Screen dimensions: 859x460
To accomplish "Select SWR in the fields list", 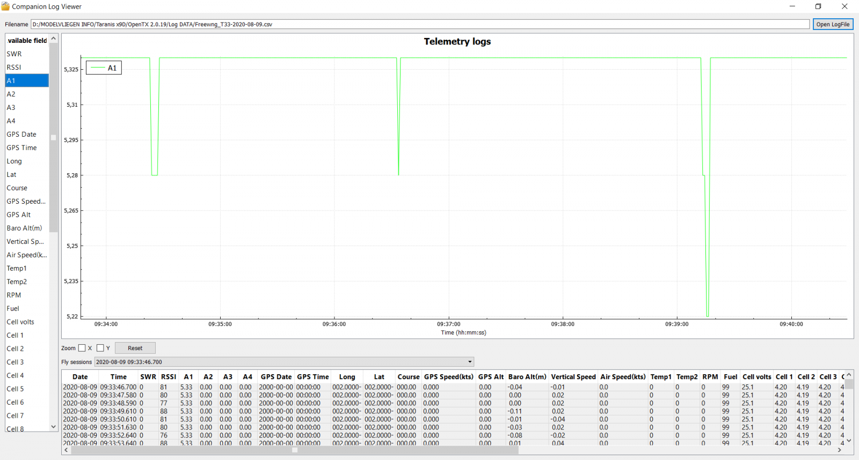I will point(27,54).
